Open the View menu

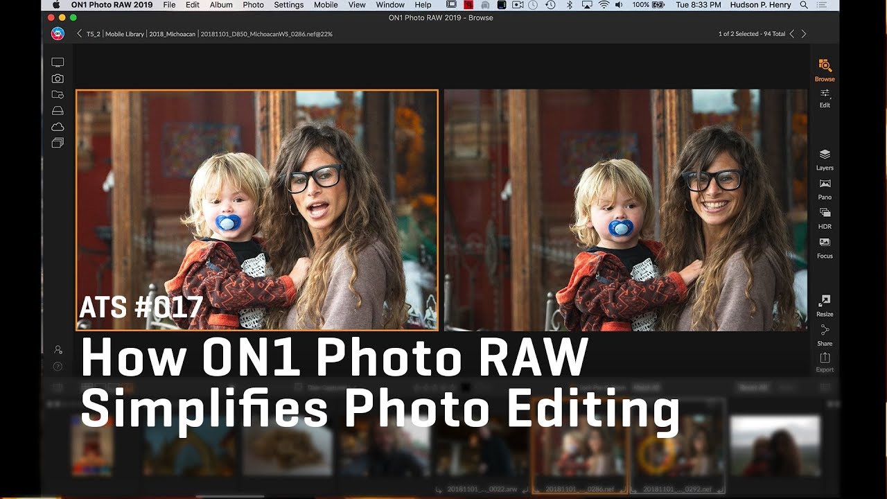(x=357, y=5)
